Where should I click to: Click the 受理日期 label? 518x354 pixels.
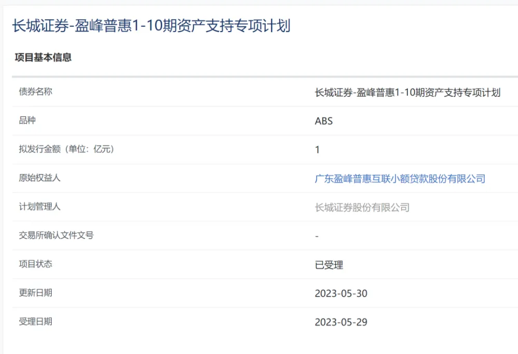[x=35, y=321]
